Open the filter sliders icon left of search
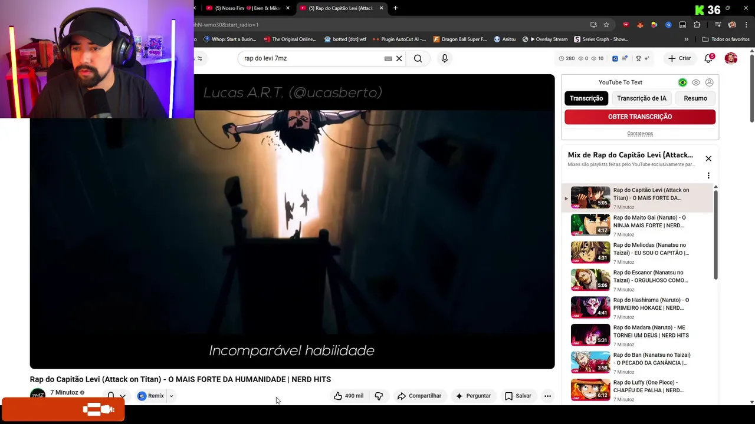755x424 pixels. pos(199,58)
